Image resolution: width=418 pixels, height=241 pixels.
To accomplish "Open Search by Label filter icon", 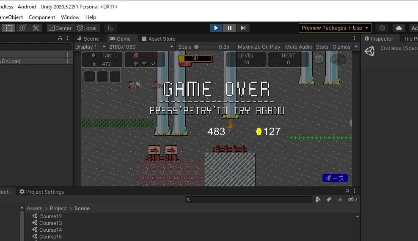I will tap(329, 200).
